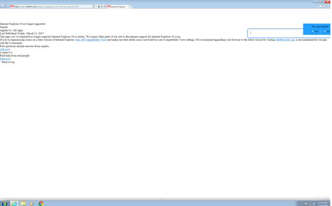Open the whatbrowser.org link
The height and width of the screenshot is (206, 332).
click(285, 40)
